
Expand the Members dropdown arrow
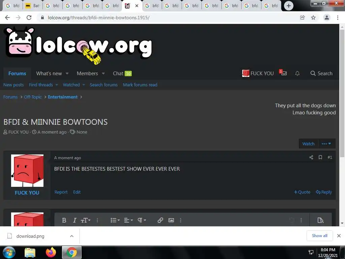click(103, 73)
